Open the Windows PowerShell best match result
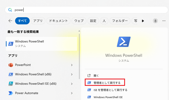The image size is (169, 100). (x=42, y=44)
